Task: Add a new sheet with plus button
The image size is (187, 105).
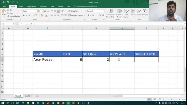Action: [x=37, y=96]
